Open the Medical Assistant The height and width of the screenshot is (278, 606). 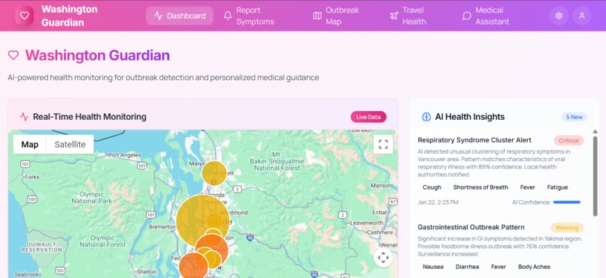point(486,16)
